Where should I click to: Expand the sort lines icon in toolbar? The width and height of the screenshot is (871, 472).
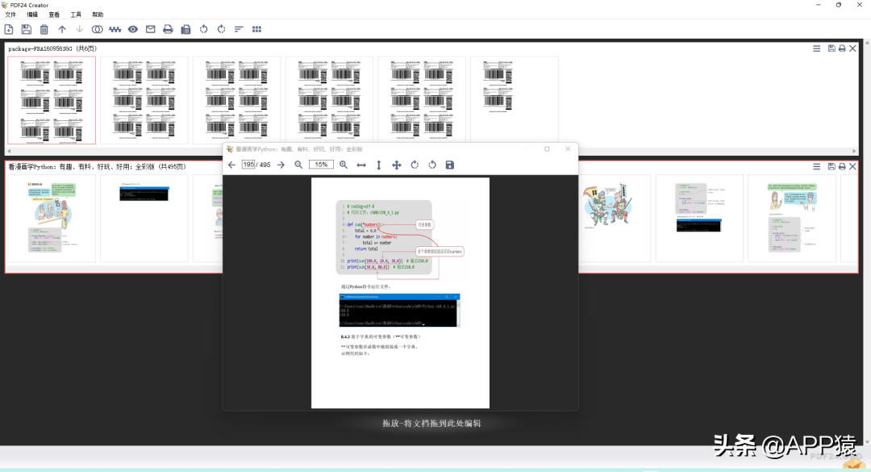pos(239,29)
